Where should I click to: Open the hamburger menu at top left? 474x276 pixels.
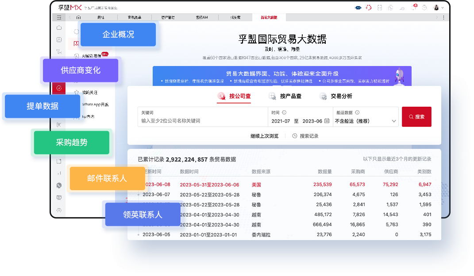click(58, 17)
